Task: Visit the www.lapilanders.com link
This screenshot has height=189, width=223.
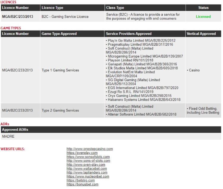Action: [x=87, y=173]
